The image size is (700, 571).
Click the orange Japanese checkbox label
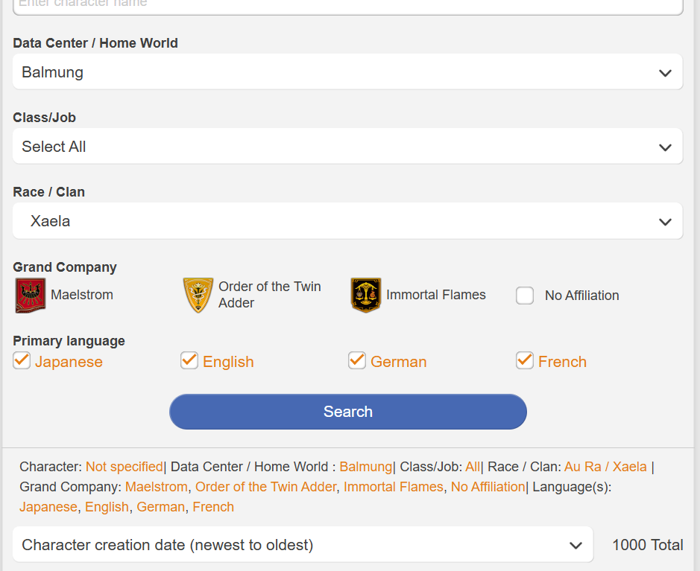coord(69,362)
